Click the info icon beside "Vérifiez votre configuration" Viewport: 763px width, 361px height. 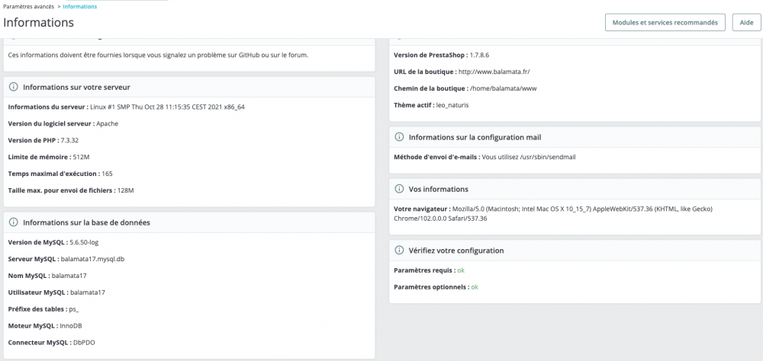click(399, 250)
